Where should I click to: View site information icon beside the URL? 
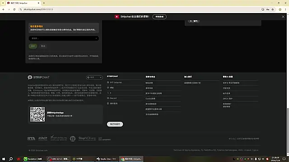pyautogui.click(x=21, y=9)
